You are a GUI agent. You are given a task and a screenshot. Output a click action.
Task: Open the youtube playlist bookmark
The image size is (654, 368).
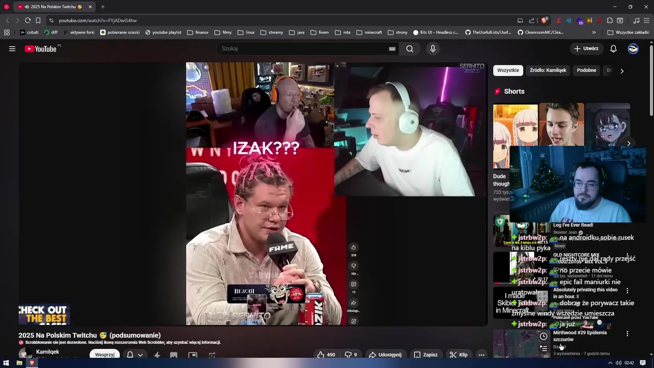click(x=163, y=32)
